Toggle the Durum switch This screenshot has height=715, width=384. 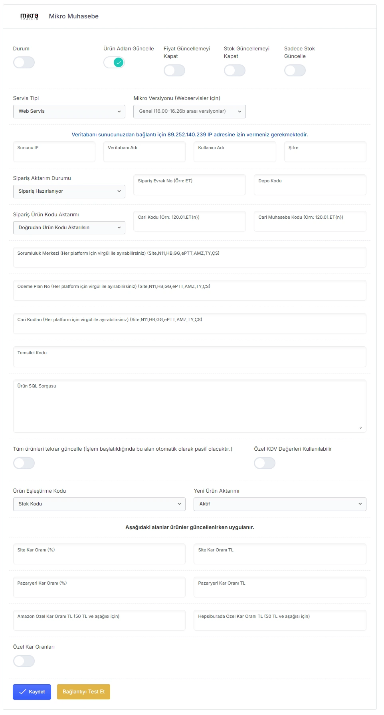[x=24, y=62]
